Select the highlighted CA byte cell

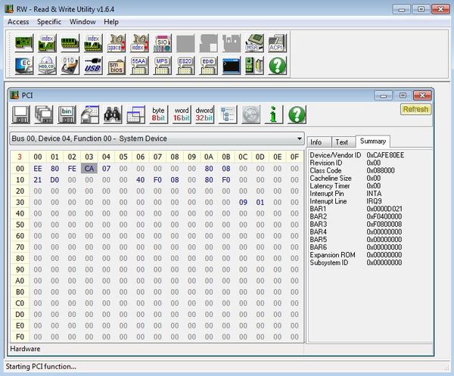click(89, 168)
